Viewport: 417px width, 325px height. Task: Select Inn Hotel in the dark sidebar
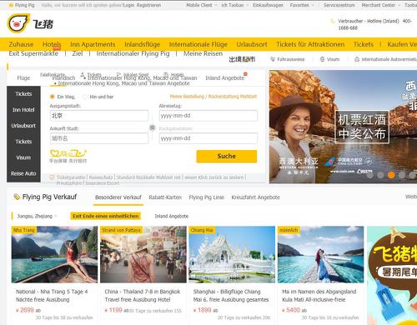[x=23, y=110]
